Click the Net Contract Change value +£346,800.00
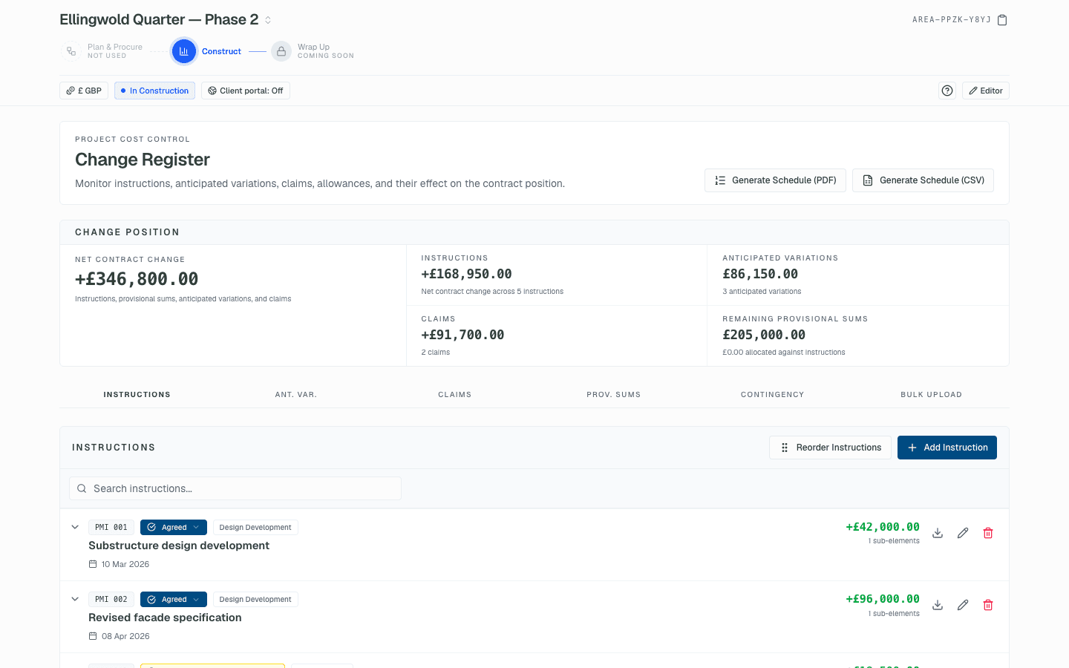Viewport: 1069px width, 668px height. coord(137,279)
